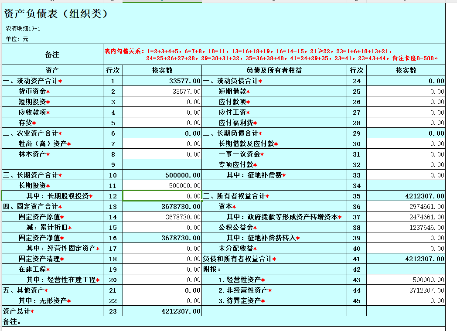
Task: Click the '负债和所有者权益合计' cell
Action: pos(274,259)
